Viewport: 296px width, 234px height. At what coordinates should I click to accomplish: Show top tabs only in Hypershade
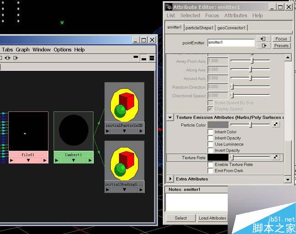click(x=136, y=57)
